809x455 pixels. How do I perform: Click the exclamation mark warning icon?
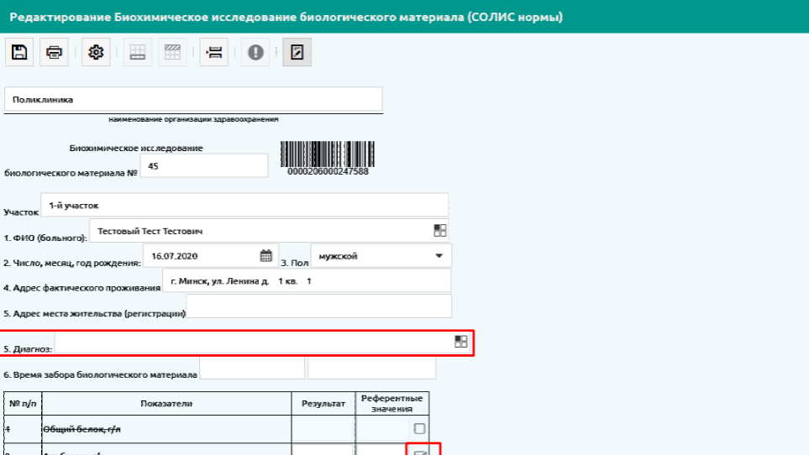coord(255,52)
